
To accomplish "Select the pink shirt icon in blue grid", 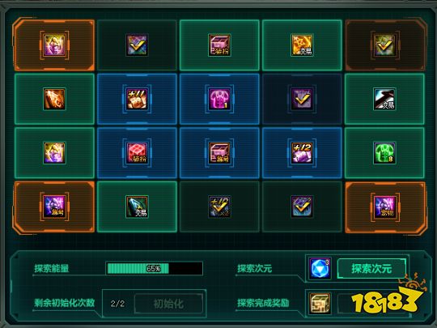I will point(219,99).
